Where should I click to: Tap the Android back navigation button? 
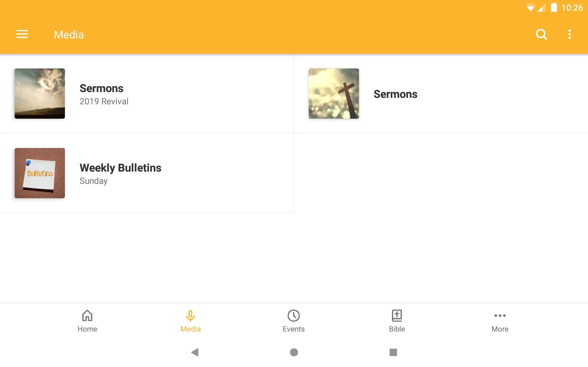coord(194,352)
